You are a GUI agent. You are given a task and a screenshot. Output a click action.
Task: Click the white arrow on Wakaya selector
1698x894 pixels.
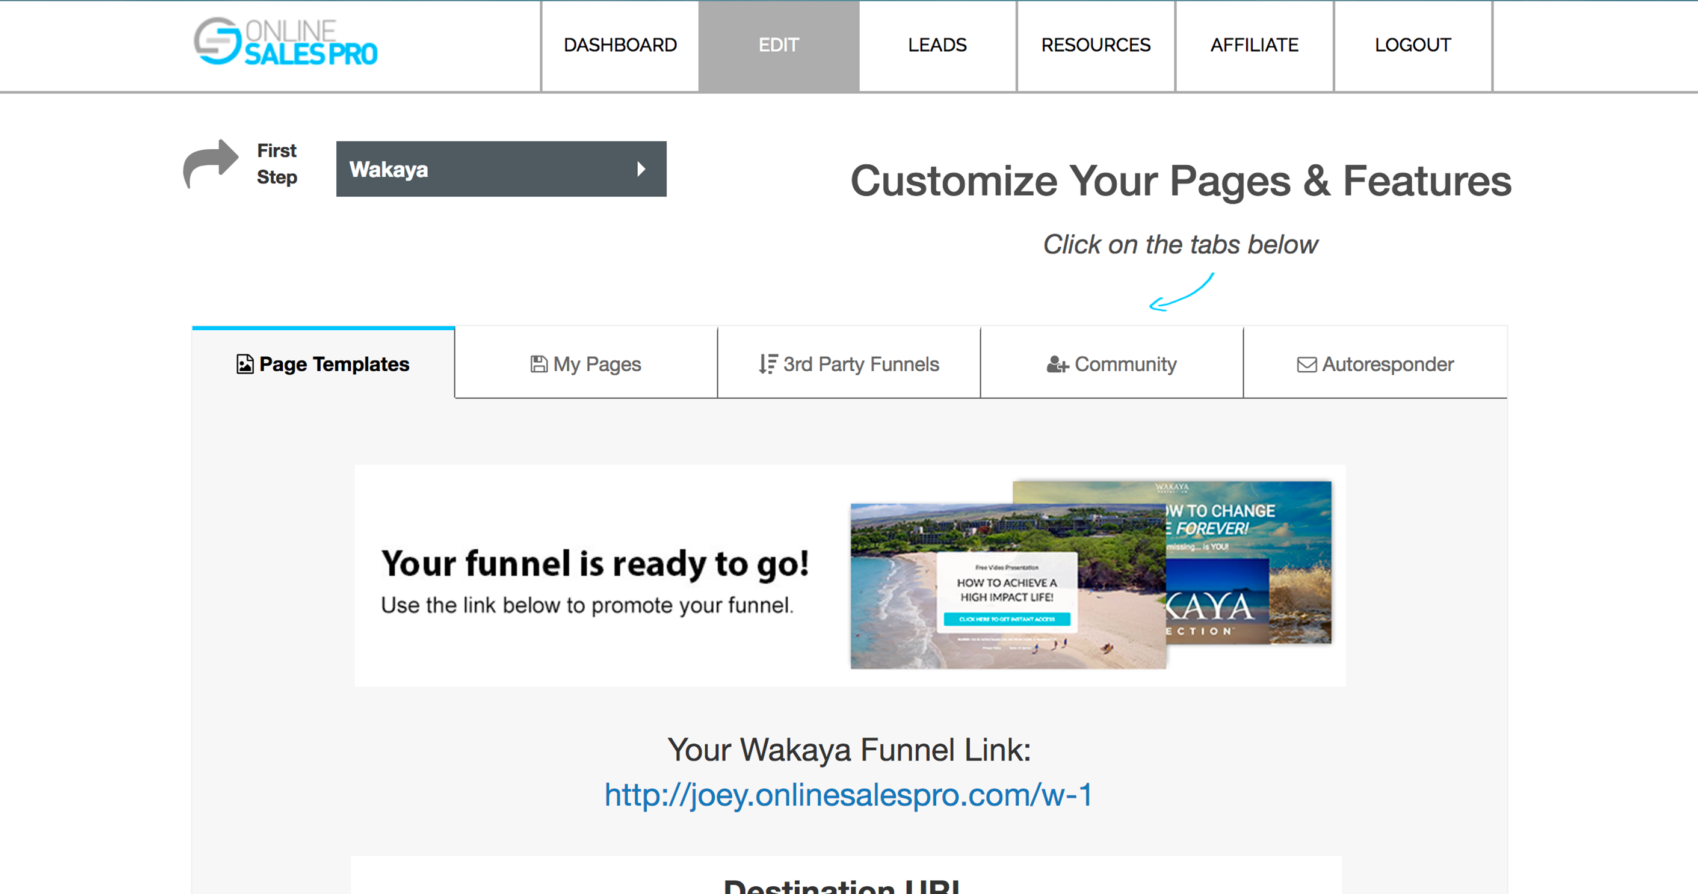tap(641, 169)
